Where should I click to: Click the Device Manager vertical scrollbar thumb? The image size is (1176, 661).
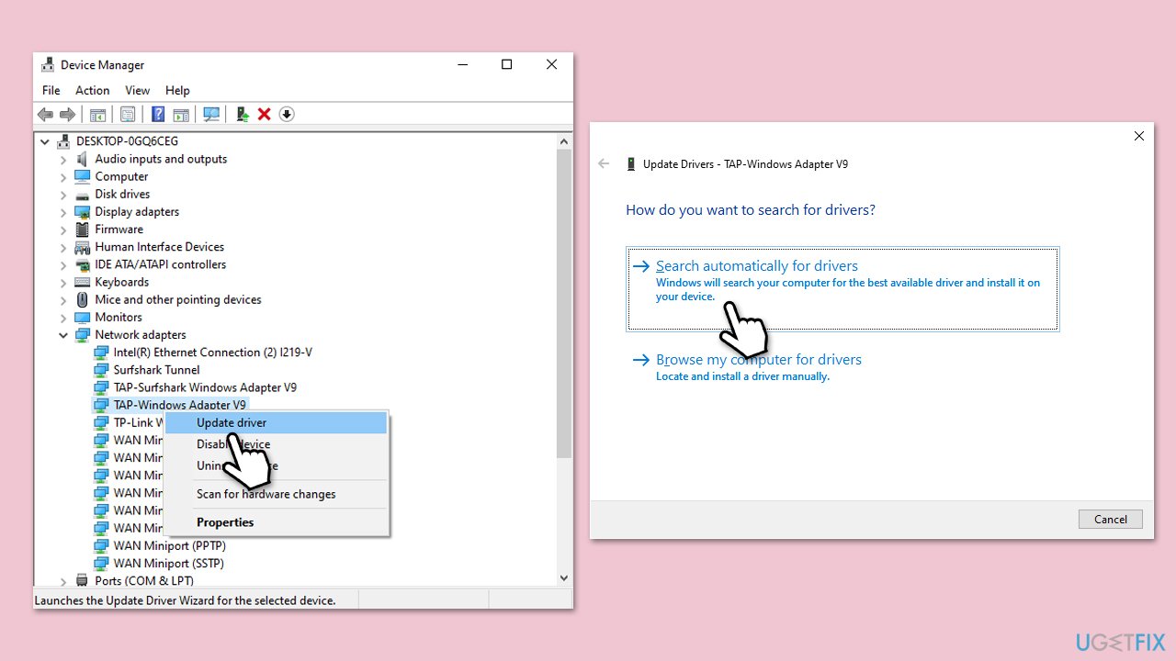[x=564, y=303]
